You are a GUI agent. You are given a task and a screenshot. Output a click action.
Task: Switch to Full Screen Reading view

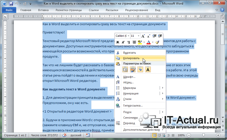point(159,135)
